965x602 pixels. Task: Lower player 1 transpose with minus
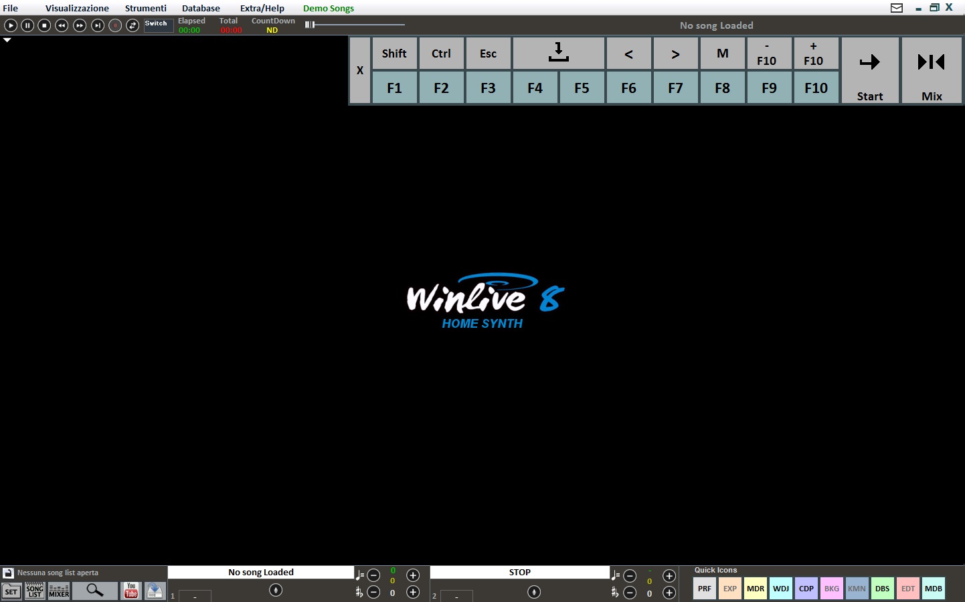coord(374,592)
